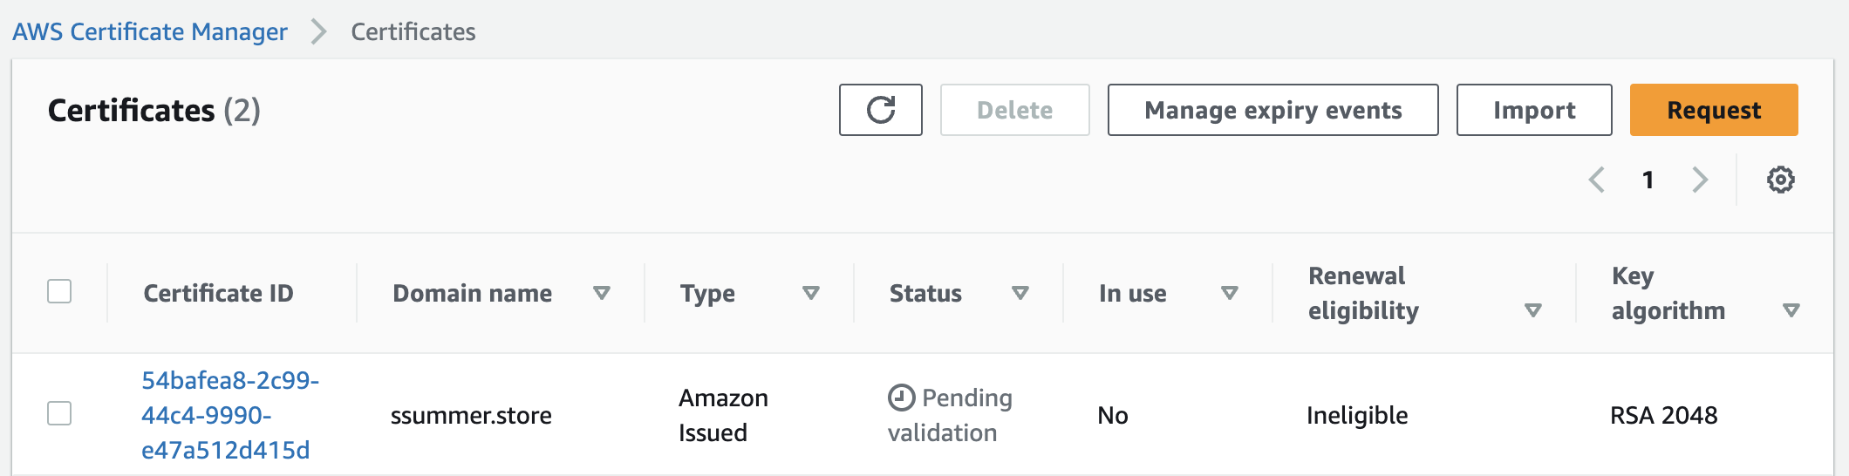
Task: Select the ssummer.store certificate checkbox
Action: (59, 413)
